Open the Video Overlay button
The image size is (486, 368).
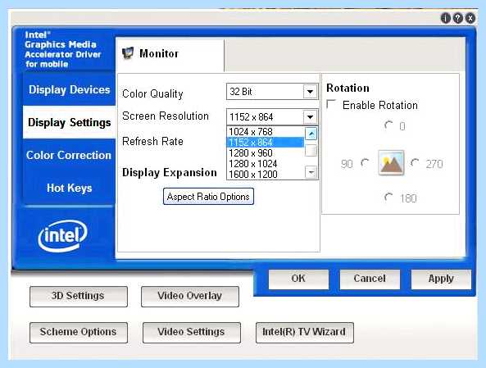pyautogui.click(x=189, y=297)
